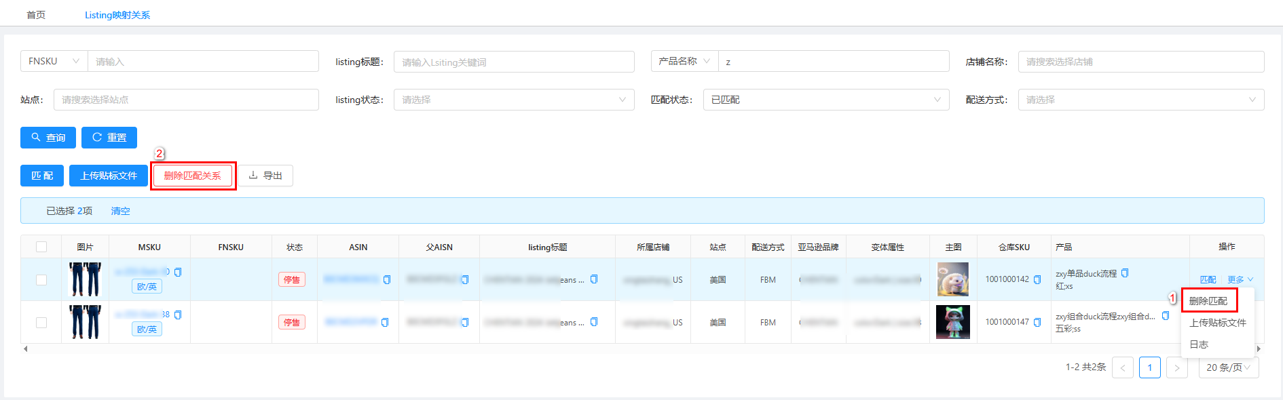The height and width of the screenshot is (400, 1283).
Task: Check the second row's checkbox
Action: pyautogui.click(x=41, y=322)
